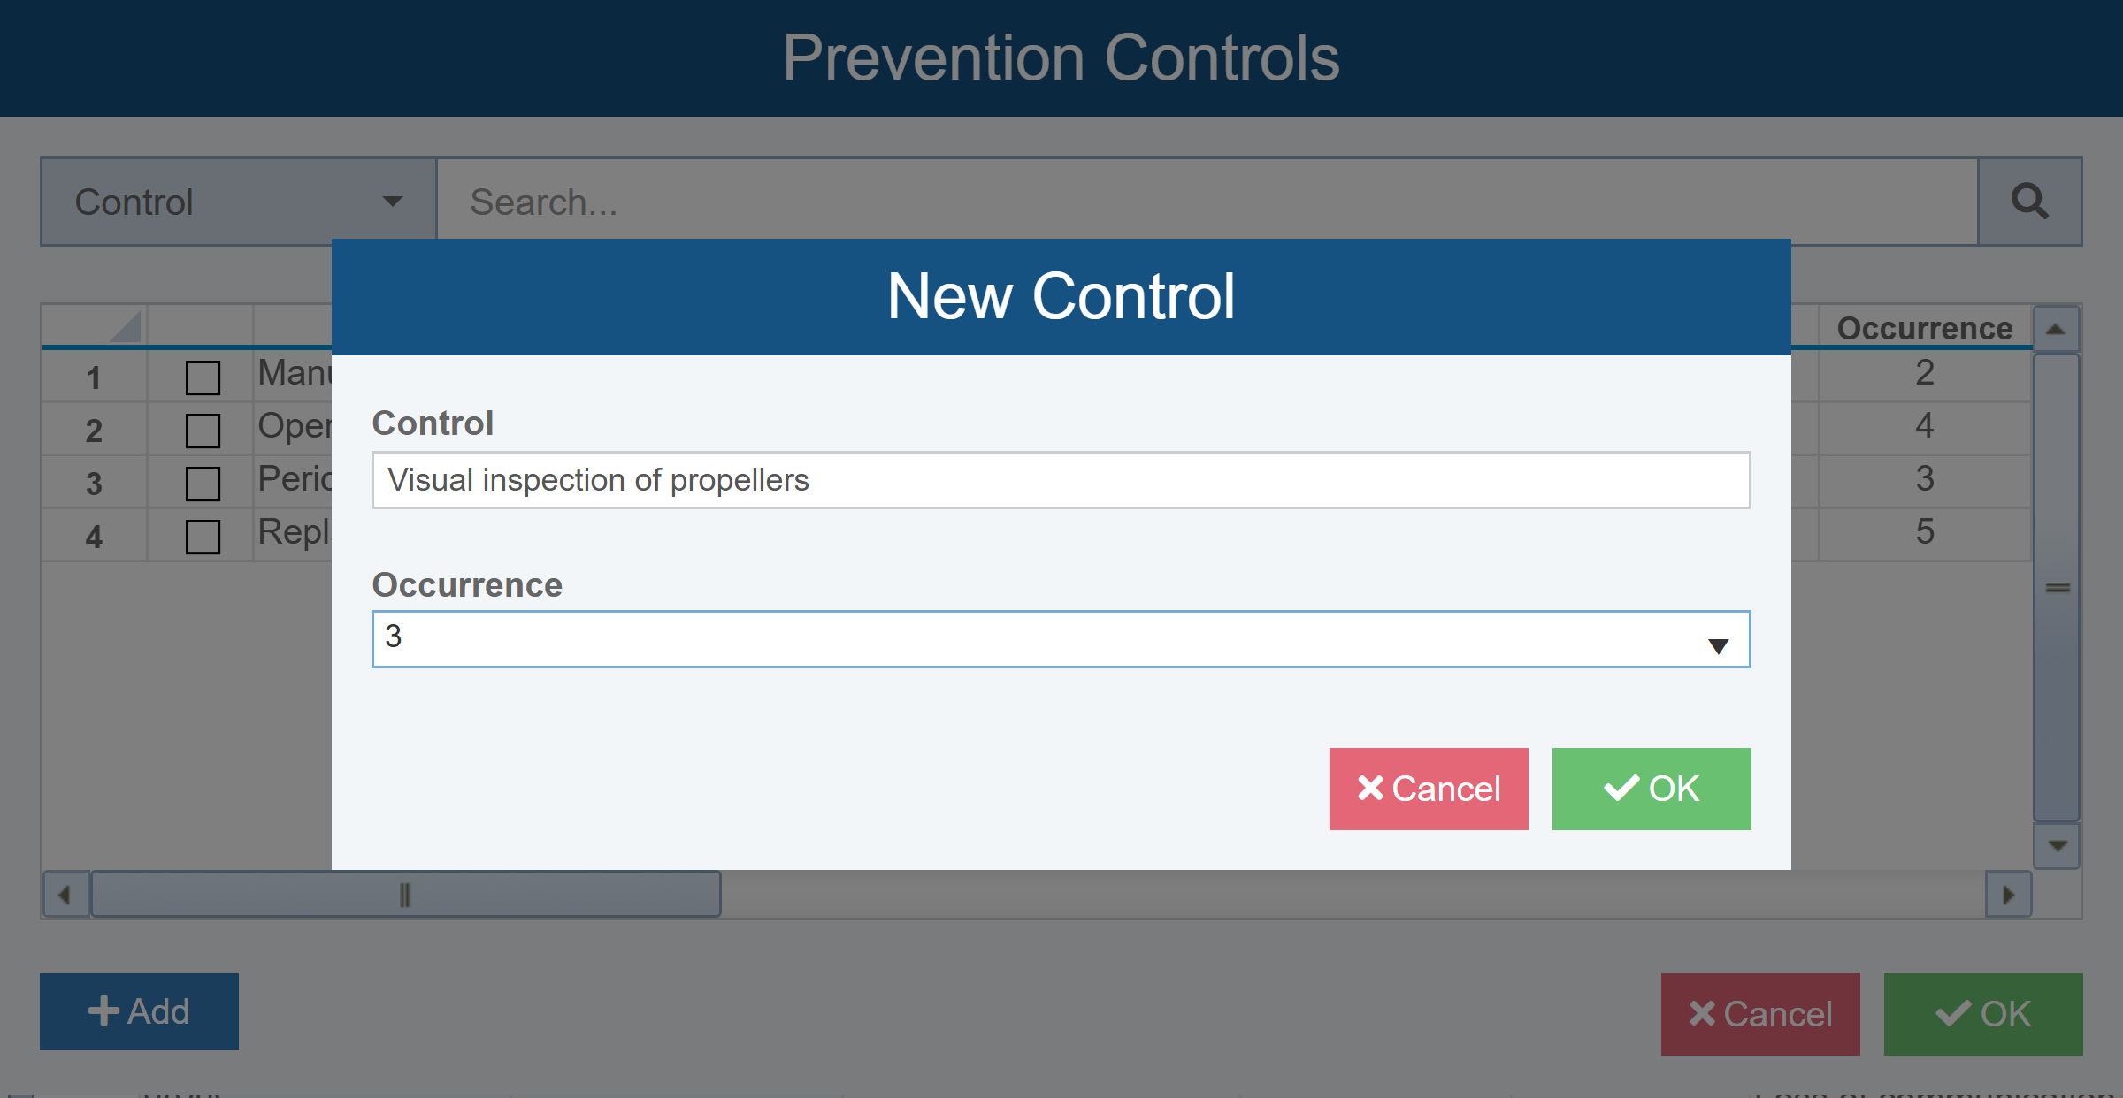The width and height of the screenshot is (2123, 1098).
Task: Click the Control name text field
Action: (x=1060, y=480)
